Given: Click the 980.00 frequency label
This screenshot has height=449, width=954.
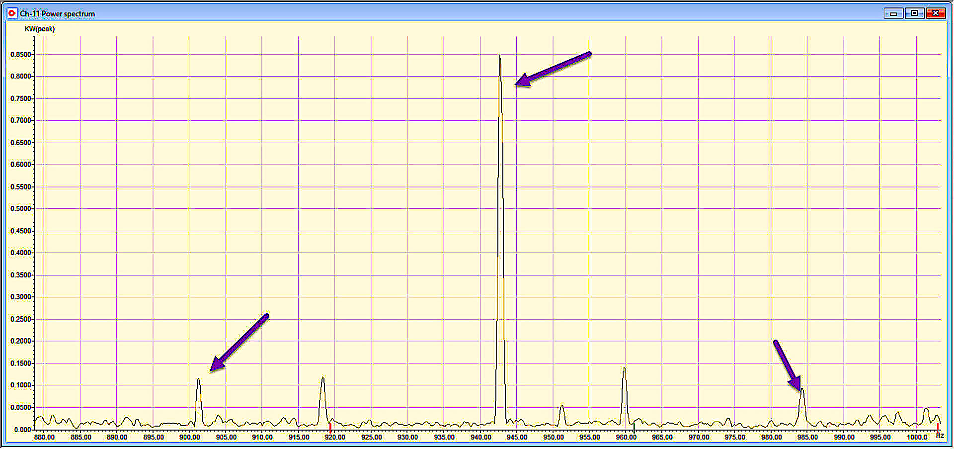Looking at the screenshot, I should pos(772,438).
